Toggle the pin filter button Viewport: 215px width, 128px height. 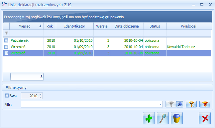tap(180, 104)
